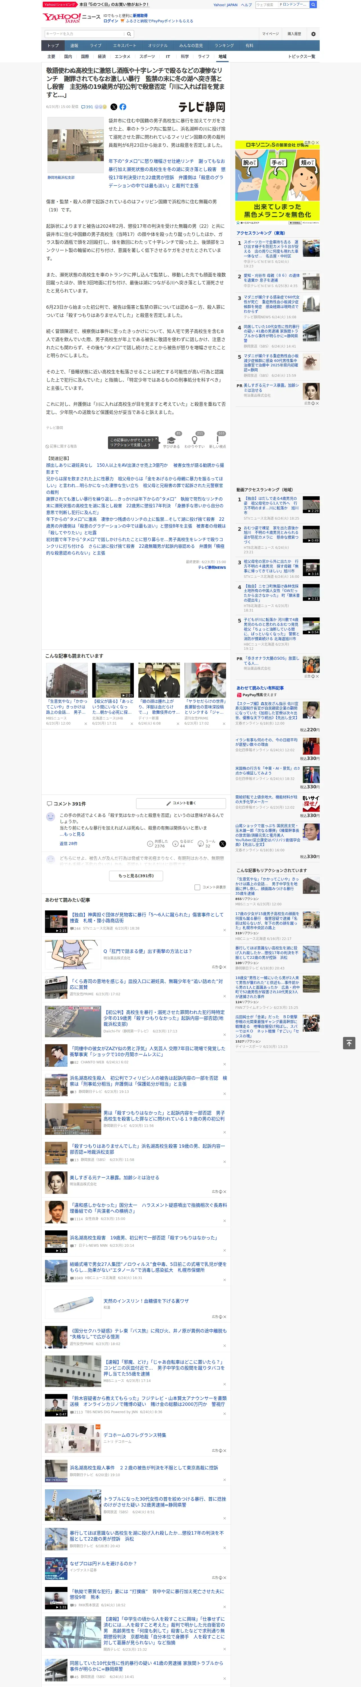Image resolution: width=361 pixels, height=1687 pixels.
Task: Open ranking item 3 マダニが媒介する感染症 article
Action: [x=271, y=304]
